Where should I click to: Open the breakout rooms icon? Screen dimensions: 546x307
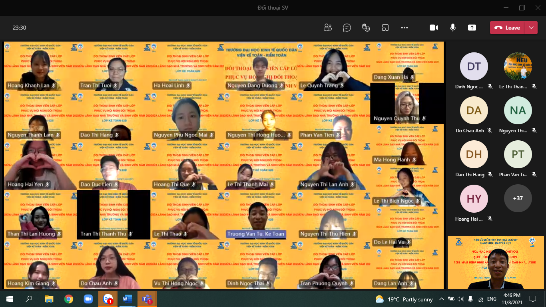coord(385,28)
